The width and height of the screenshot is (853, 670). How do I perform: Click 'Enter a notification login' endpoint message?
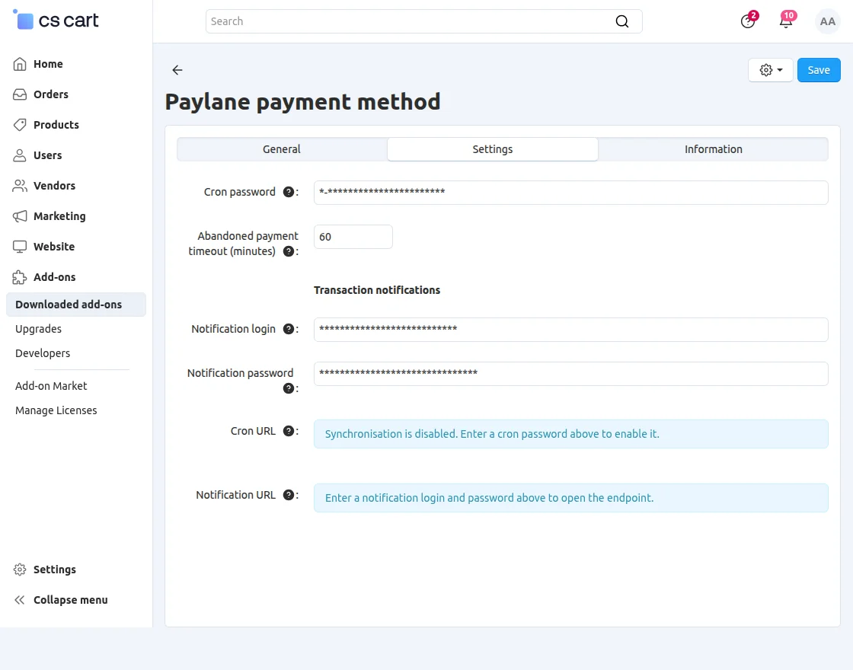coord(570,498)
